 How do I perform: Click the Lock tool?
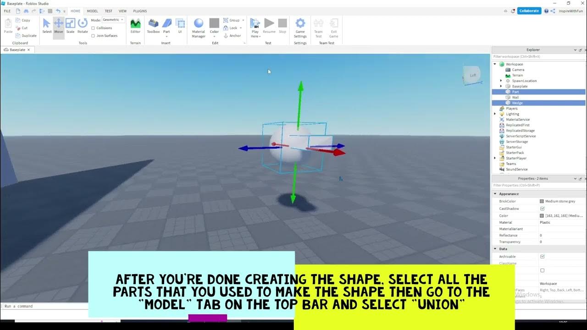coord(232,28)
